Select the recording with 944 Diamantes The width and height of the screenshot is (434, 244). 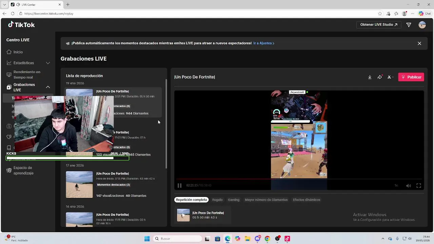(113, 102)
